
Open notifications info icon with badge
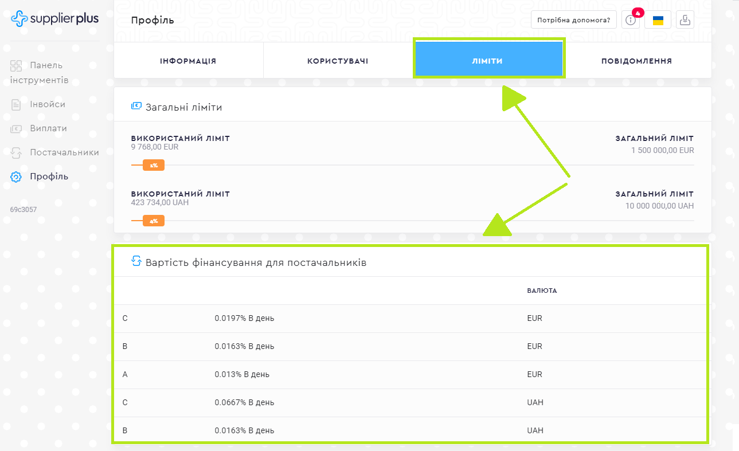[x=631, y=21]
